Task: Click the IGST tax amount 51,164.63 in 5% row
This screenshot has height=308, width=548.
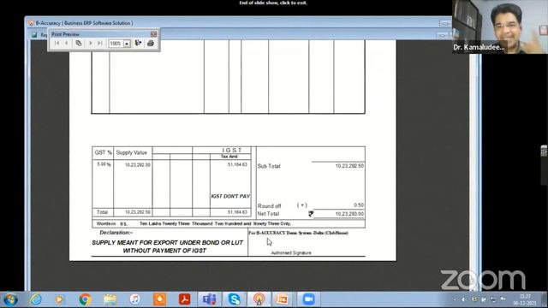Action: pos(237,164)
